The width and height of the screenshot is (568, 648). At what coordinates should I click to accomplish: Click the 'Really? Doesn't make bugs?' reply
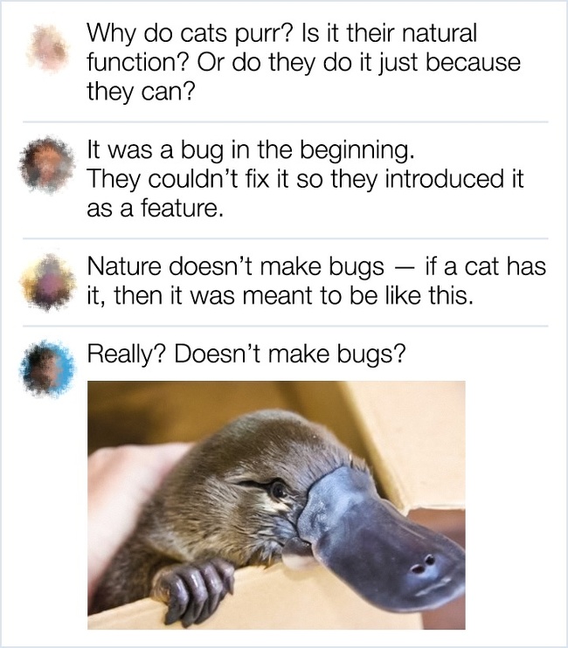click(x=246, y=355)
